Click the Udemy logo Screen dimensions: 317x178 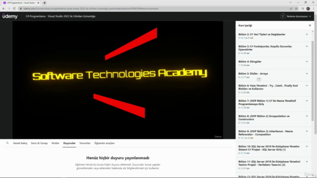[10, 16]
